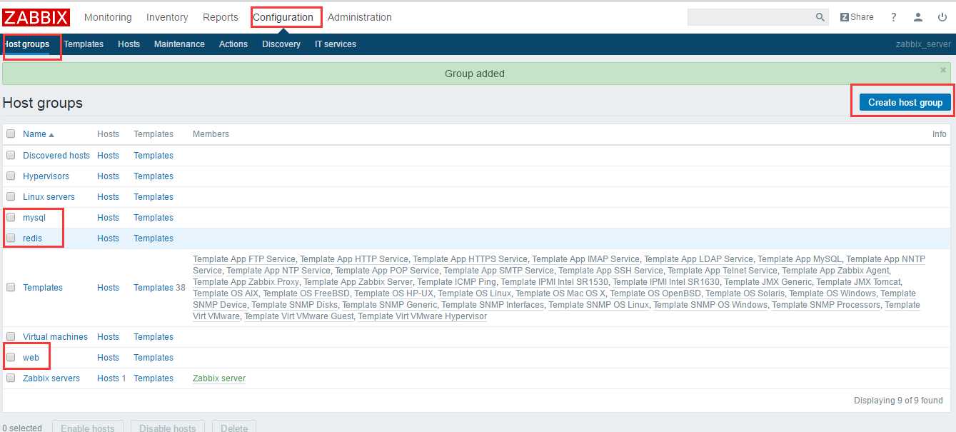Open the Share link
Screen dimensions: 956x432
[x=857, y=17]
